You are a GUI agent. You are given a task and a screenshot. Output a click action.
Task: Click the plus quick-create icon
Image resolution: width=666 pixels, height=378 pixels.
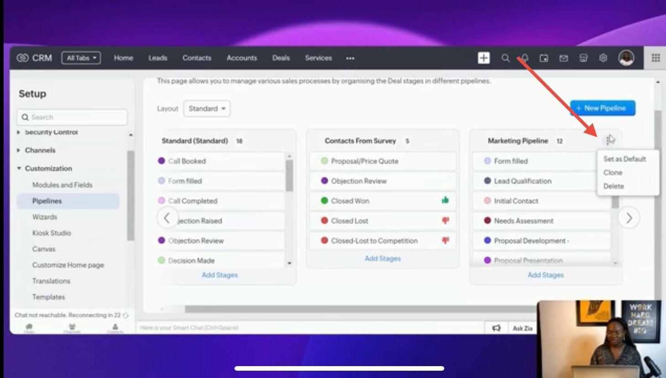point(484,58)
